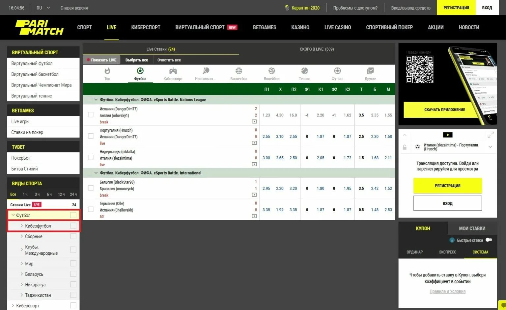This screenshot has width=506, height=310.
Task: Switch to the СКОРО В LIVE tab
Action: (x=317, y=49)
